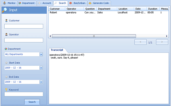Click the Start Date clock icon
The image size is (171, 106).
point(7,63)
